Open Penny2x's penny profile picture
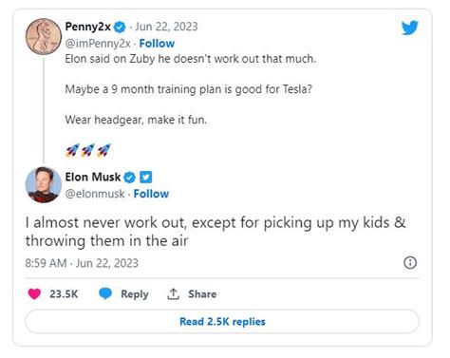Screen dimensions: 450x358 coord(44,36)
